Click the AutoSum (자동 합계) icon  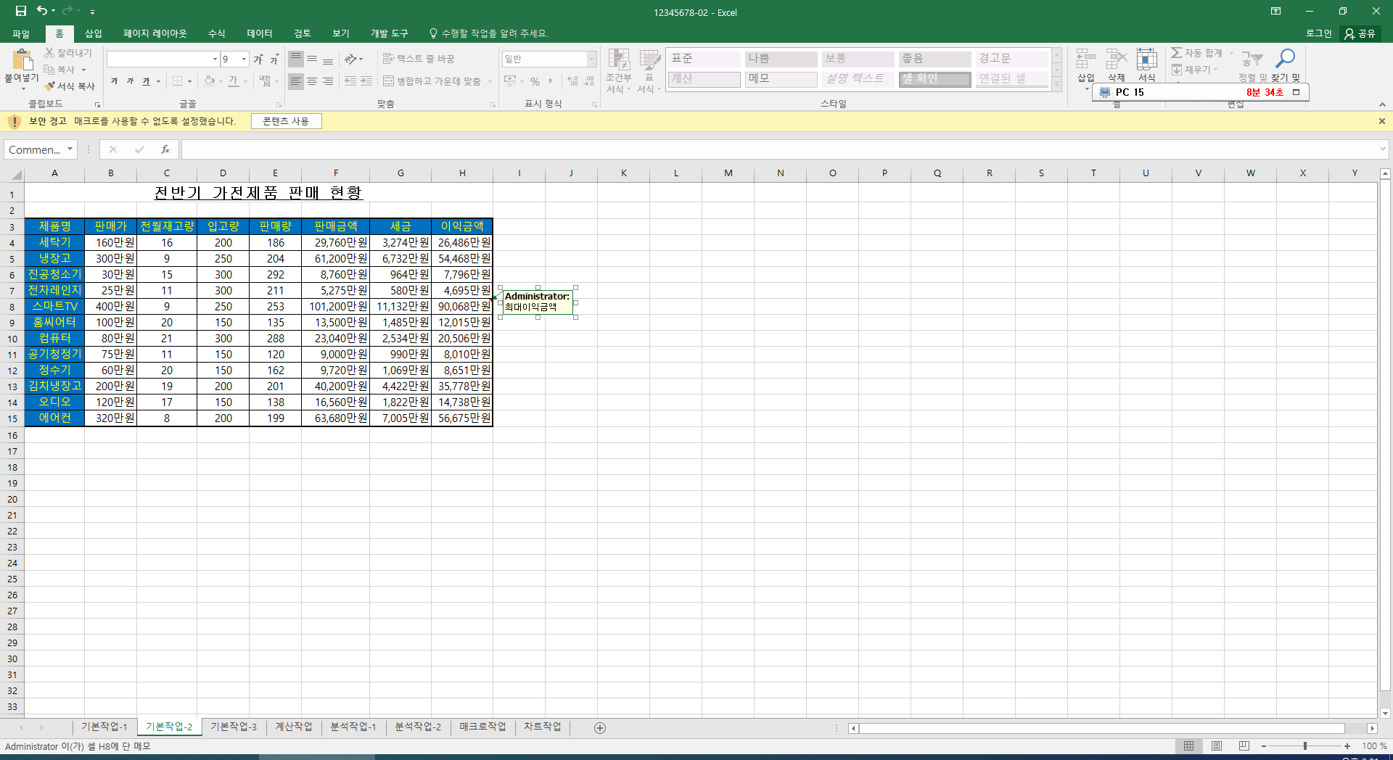pos(1177,53)
